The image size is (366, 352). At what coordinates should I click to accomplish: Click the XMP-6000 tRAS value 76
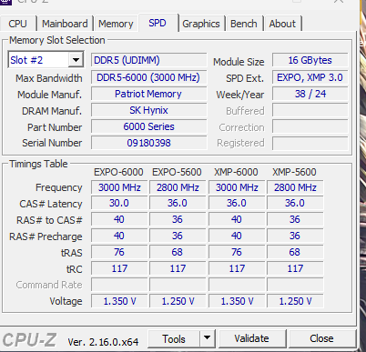[237, 252]
